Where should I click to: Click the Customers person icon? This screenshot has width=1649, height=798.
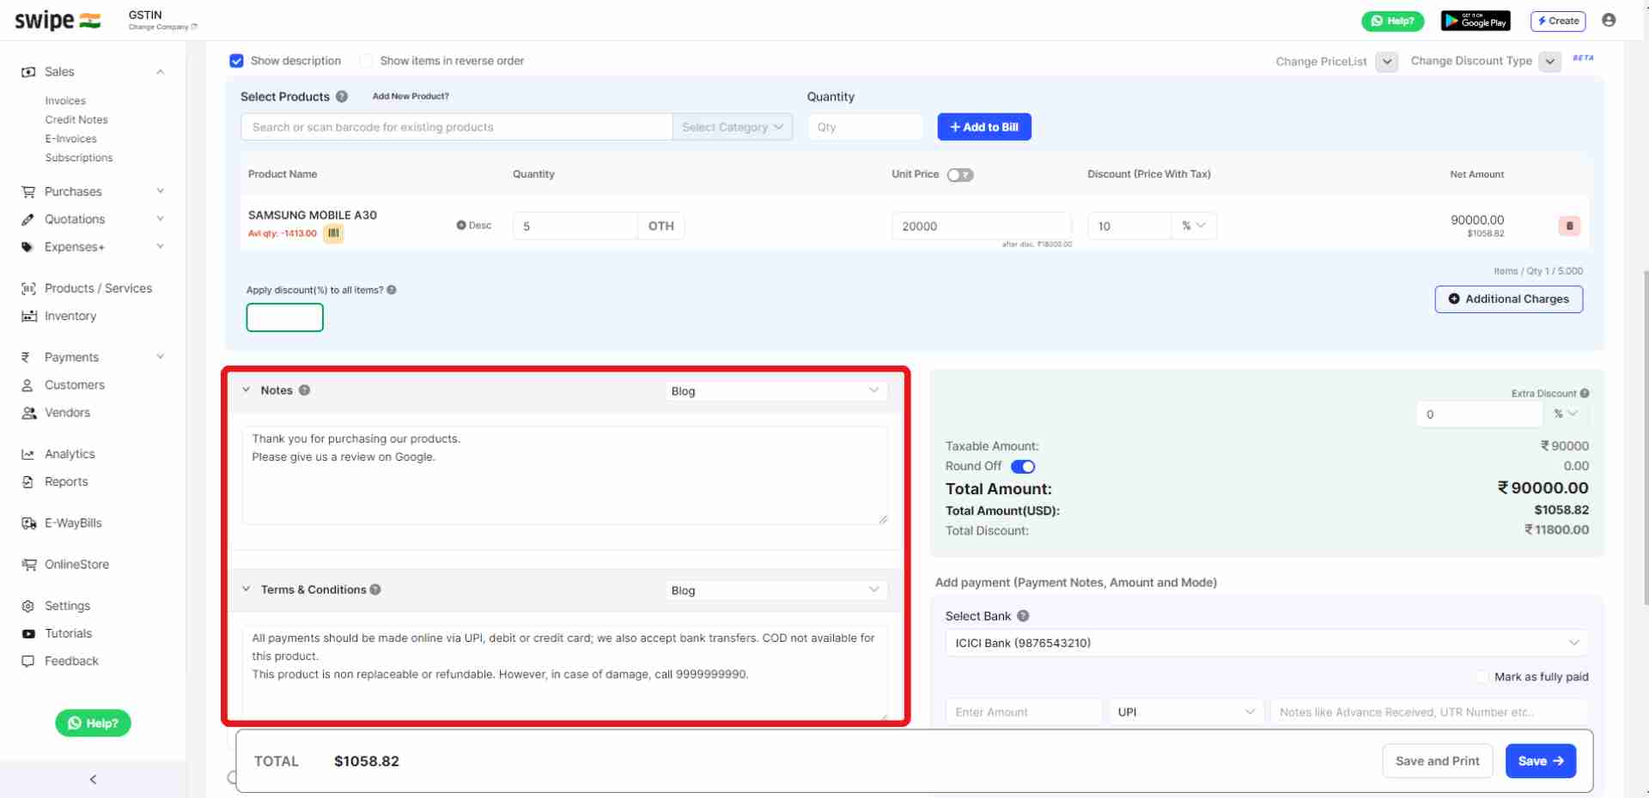click(x=27, y=385)
